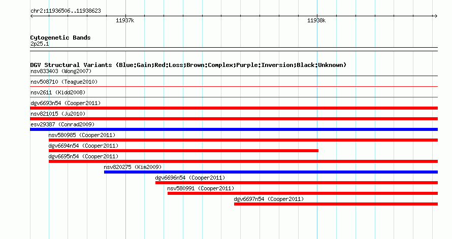
Task: Click the DGV Structural Variants track heading
Action: (188, 65)
